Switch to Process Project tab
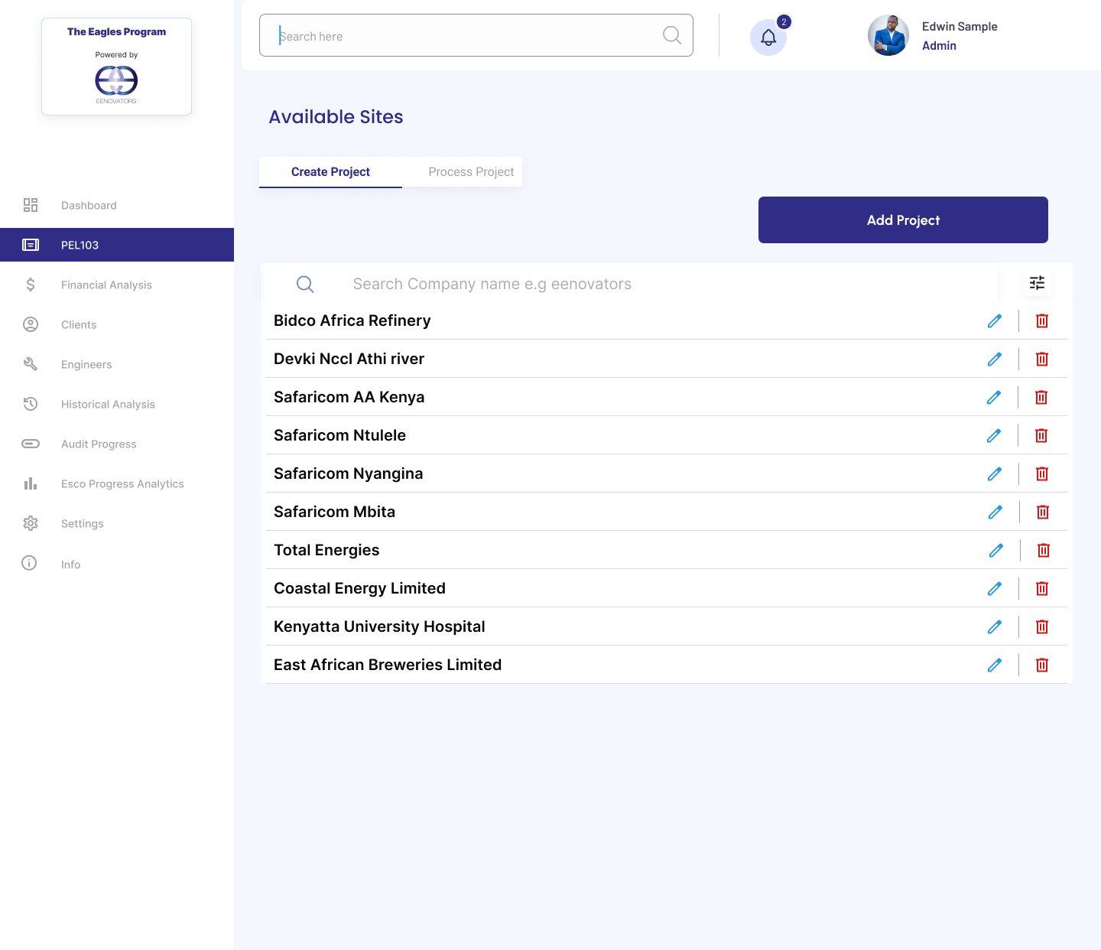 (471, 172)
